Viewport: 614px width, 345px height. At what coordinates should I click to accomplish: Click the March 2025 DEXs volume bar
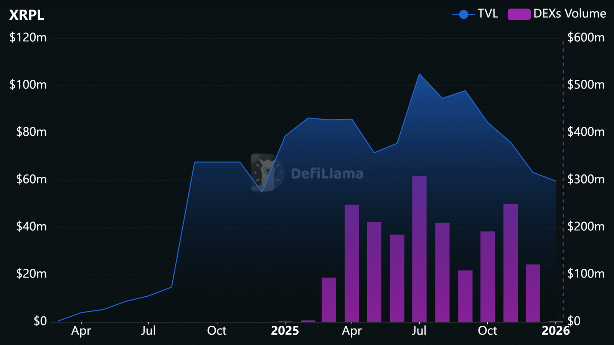tap(329, 300)
